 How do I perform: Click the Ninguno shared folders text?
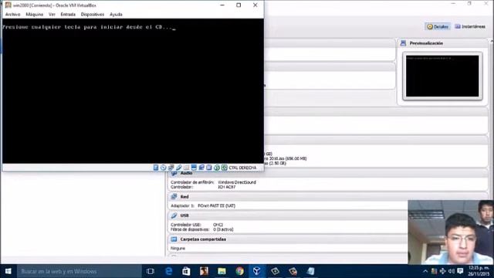tap(178, 249)
